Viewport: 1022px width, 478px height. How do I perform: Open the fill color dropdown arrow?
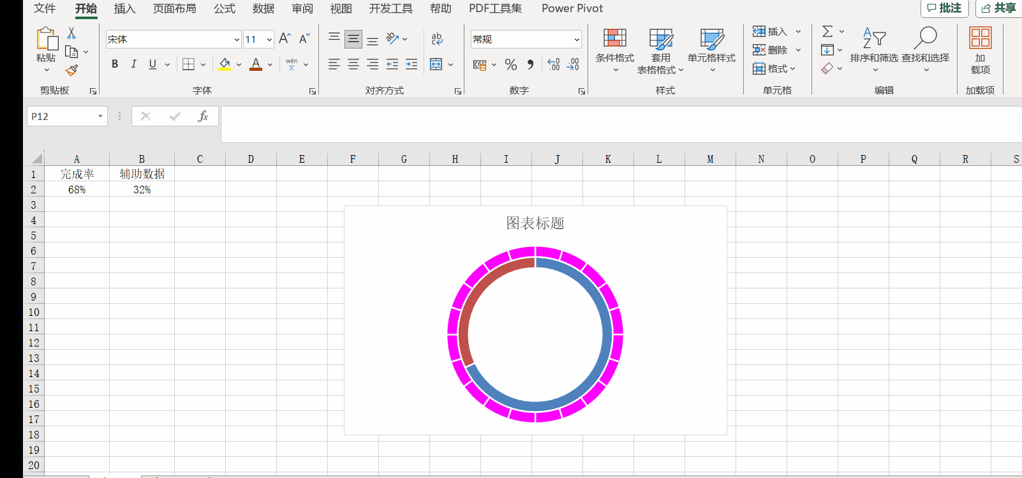click(239, 64)
